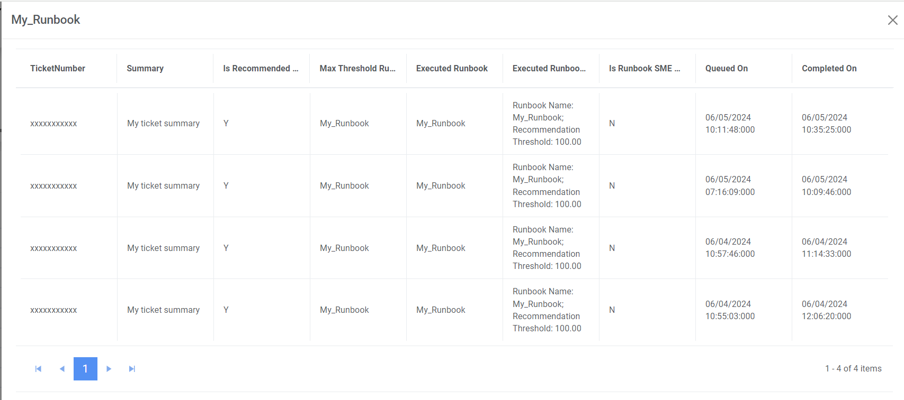Sort by Max Threshold Runbook column
Screen dimensions: 904x400
click(357, 69)
